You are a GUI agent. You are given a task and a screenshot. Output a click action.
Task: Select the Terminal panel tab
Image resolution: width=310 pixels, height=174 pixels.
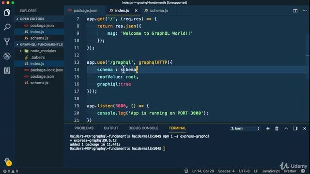(177, 128)
